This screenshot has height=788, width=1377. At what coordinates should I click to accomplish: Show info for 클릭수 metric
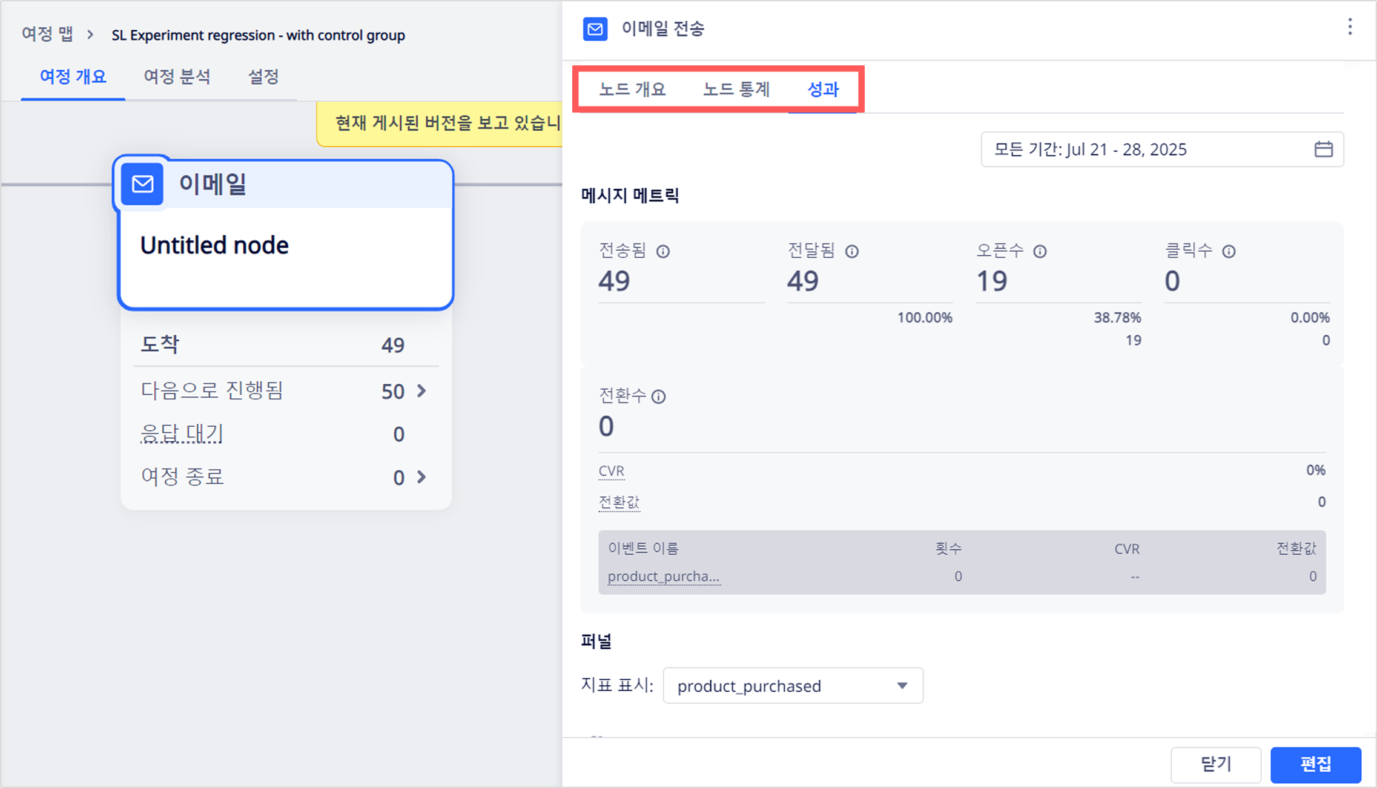1229,251
